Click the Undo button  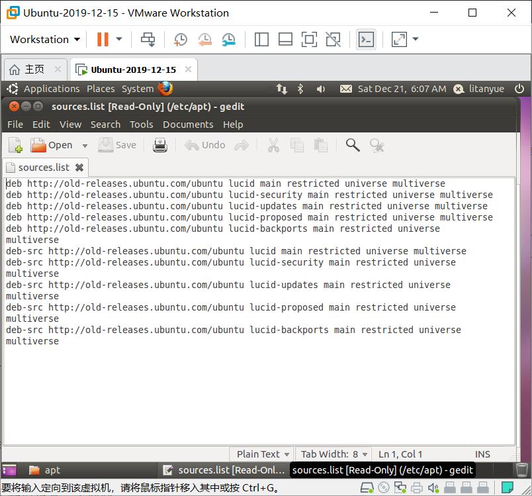pyautogui.click(x=205, y=145)
